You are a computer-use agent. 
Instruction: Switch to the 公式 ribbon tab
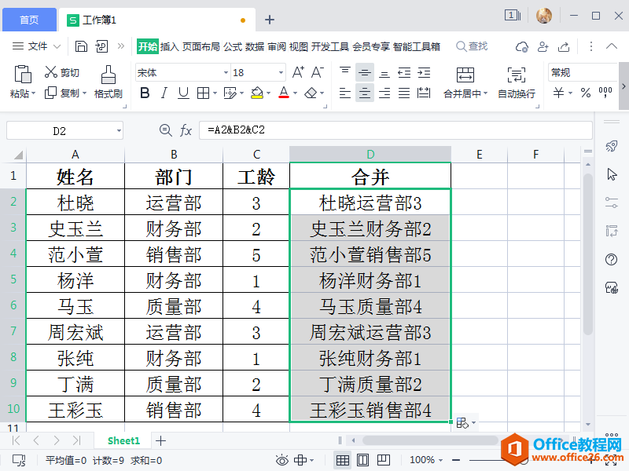[232, 47]
